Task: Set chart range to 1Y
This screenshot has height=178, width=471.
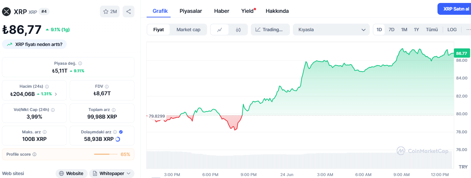Action: (416, 30)
